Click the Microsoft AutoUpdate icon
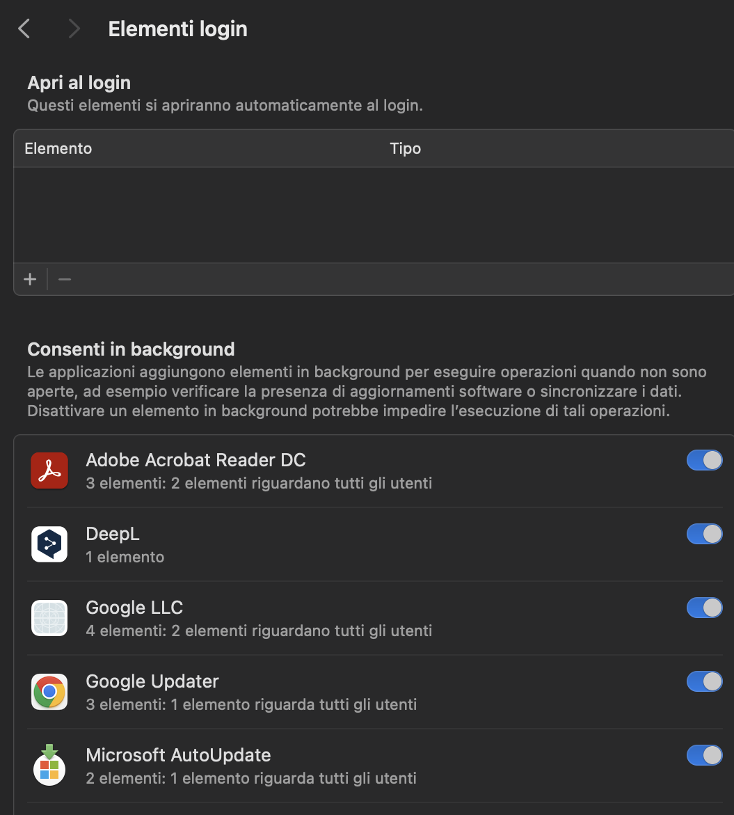Image resolution: width=734 pixels, height=815 pixels. coord(49,765)
